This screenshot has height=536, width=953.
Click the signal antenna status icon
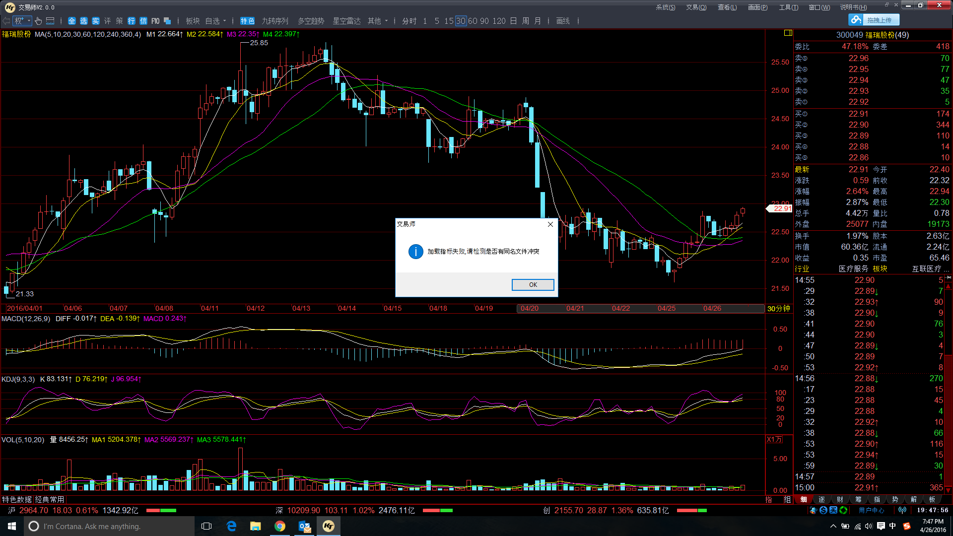click(x=902, y=510)
